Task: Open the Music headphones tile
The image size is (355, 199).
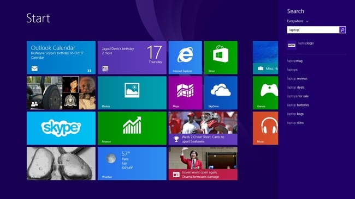Action: [265, 128]
